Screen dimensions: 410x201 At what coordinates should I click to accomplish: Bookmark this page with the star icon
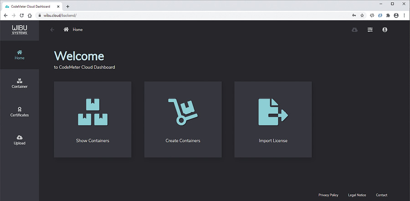click(x=362, y=15)
